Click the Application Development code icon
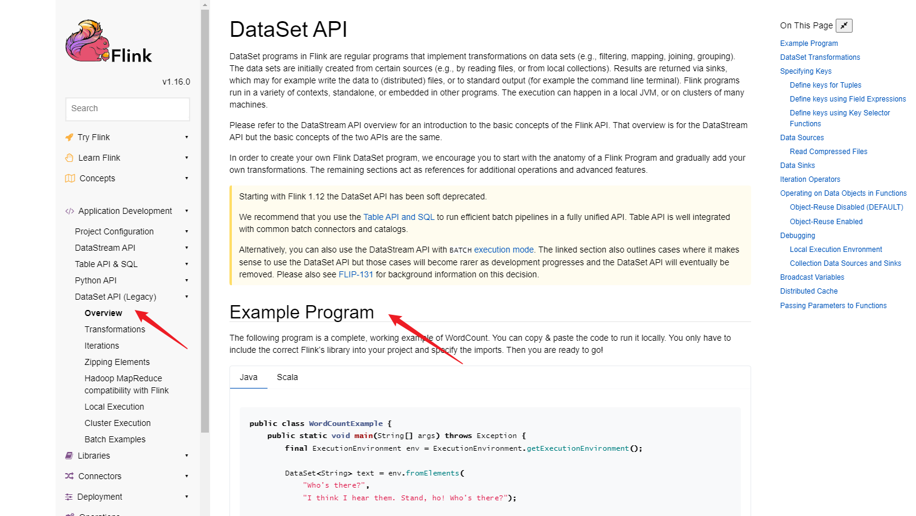 [69, 211]
